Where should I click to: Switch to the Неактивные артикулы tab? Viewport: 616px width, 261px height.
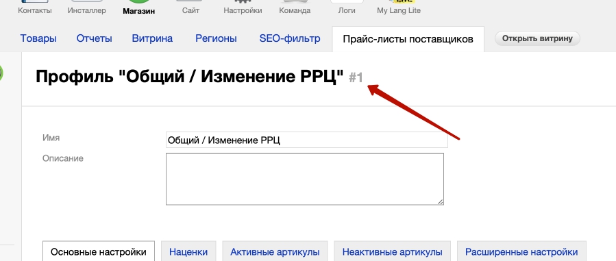[393, 251]
